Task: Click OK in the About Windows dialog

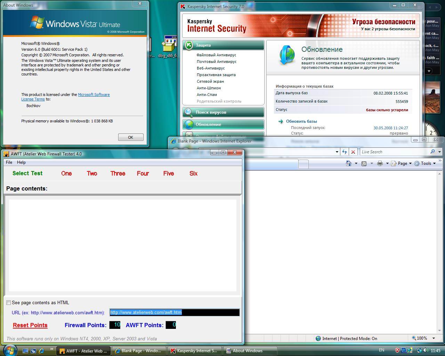Action: pos(131,137)
